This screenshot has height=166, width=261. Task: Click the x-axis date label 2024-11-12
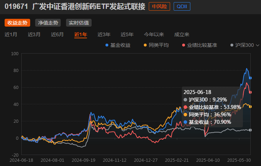[x=115, y=160]
